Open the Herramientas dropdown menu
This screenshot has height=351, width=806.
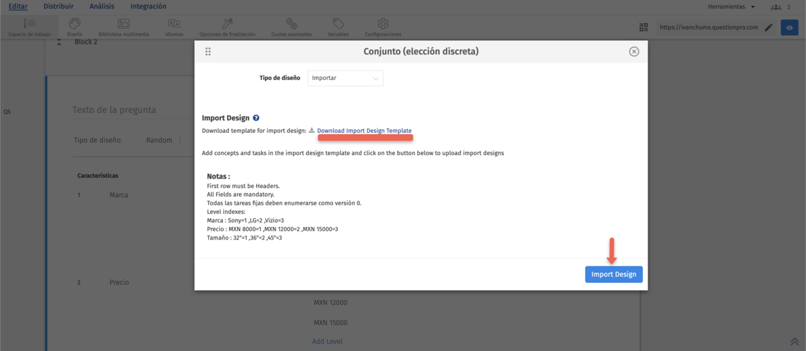click(x=731, y=7)
